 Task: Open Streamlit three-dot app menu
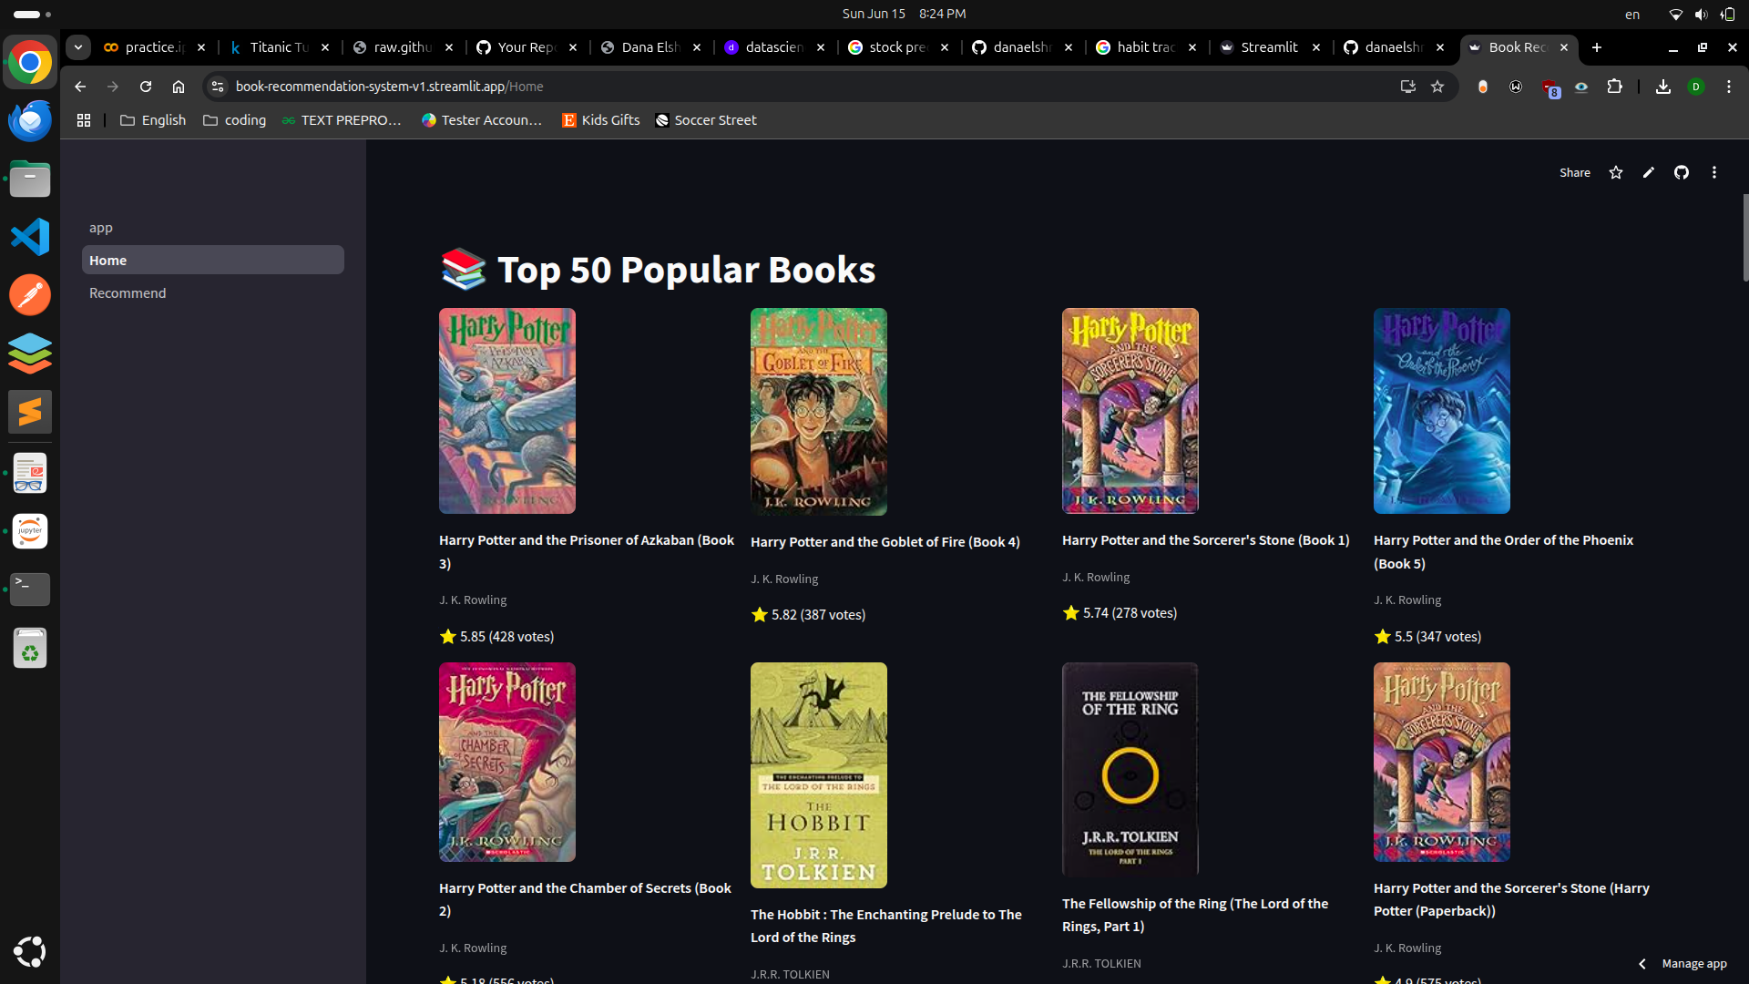(1713, 172)
